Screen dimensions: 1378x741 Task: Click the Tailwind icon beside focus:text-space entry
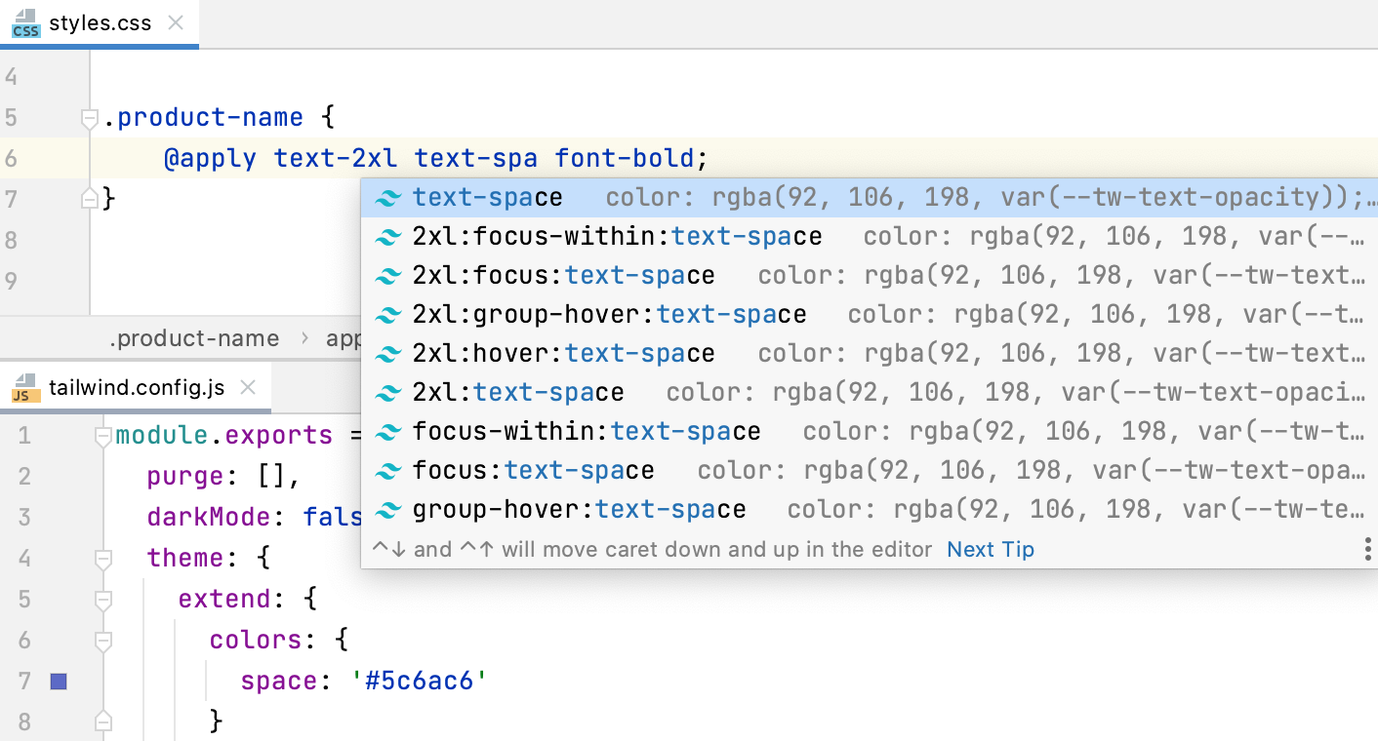[x=388, y=470]
